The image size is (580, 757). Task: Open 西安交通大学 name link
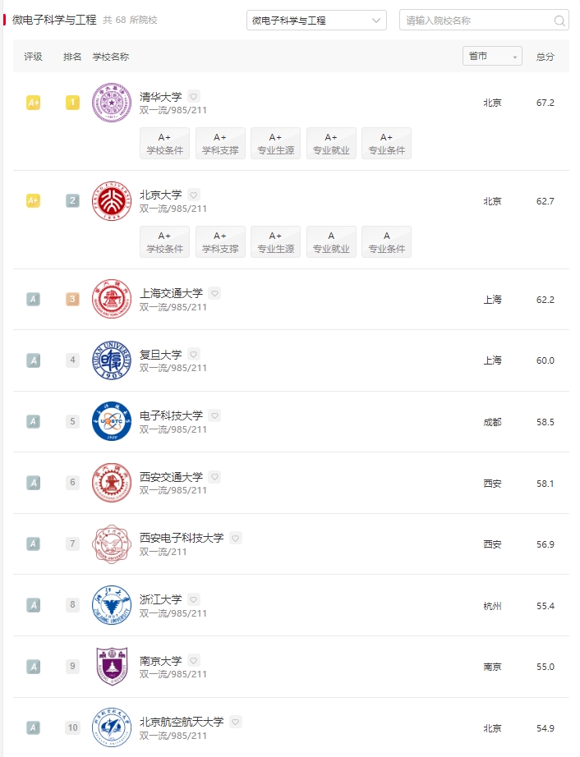pyautogui.click(x=171, y=477)
